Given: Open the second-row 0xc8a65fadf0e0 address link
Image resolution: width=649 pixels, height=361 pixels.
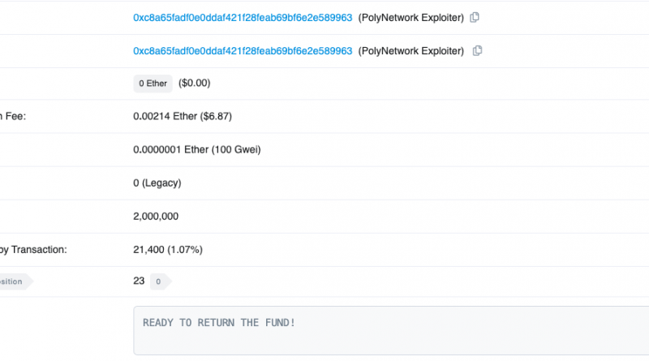Looking at the screenshot, I should tap(243, 50).
